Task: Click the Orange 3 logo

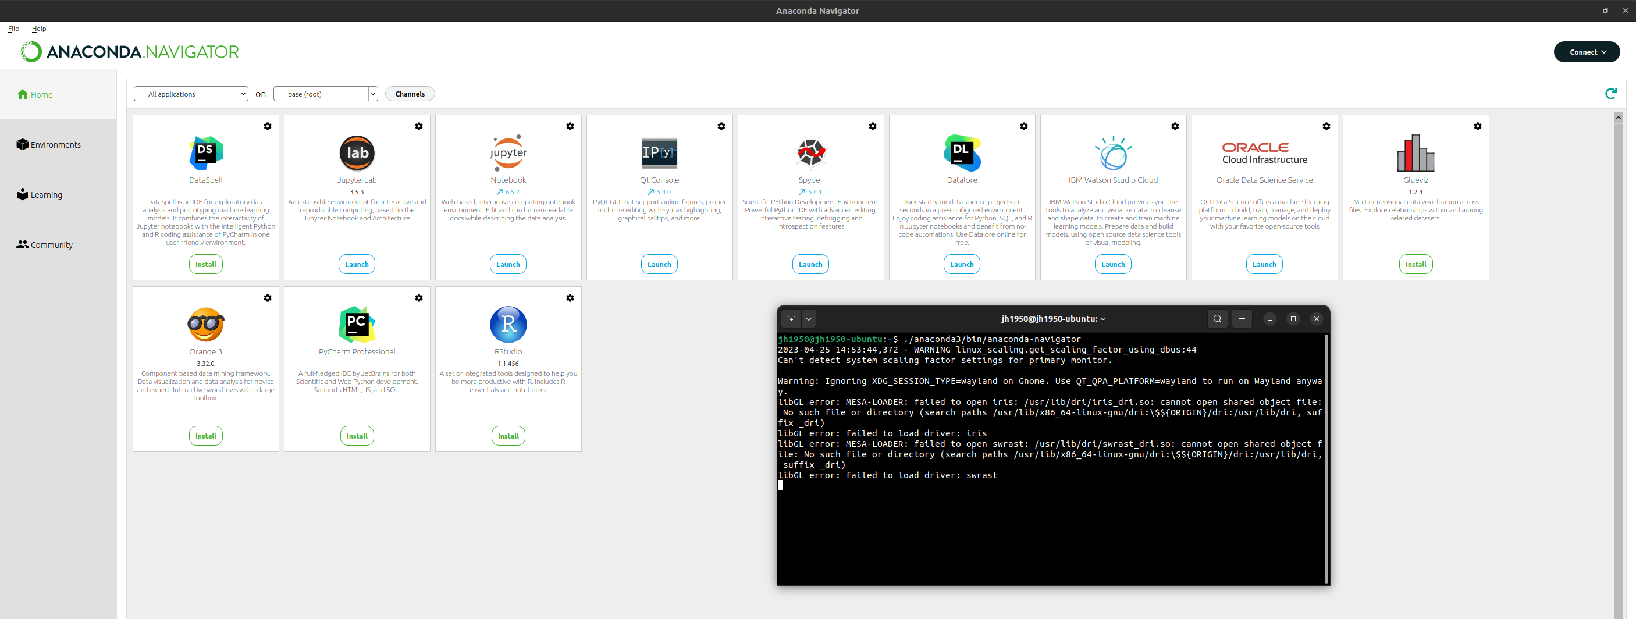Action: tap(206, 325)
